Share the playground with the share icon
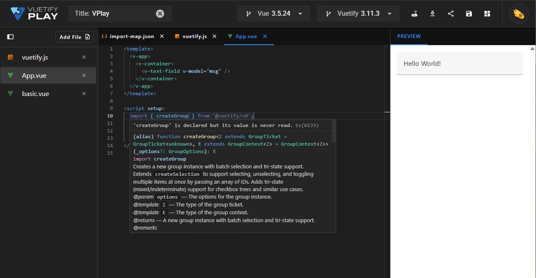This screenshot has height=278, width=536. pos(451,13)
